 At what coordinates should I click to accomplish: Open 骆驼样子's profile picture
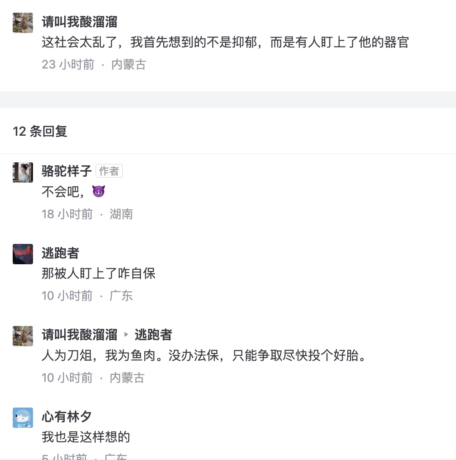pyautogui.click(x=23, y=172)
